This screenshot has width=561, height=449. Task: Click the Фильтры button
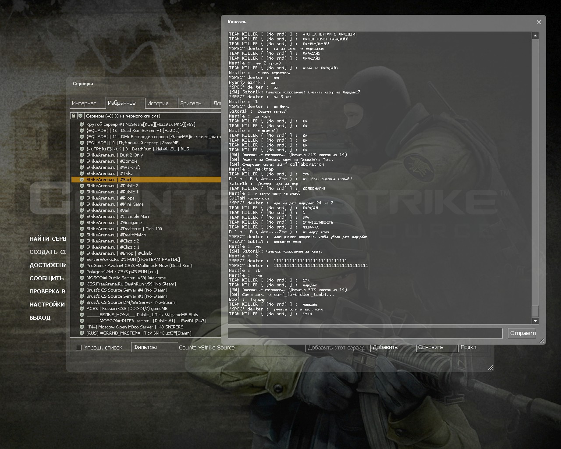[x=154, y=347]
